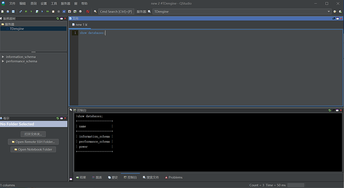This screenshot has width=344, height=188.
Task: Click the three-dot panel divider handle
Action: [33, 52]
